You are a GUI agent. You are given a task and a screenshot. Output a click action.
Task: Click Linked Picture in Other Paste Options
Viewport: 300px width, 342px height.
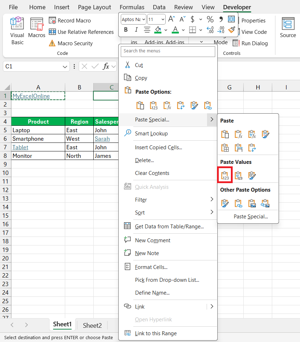[265, 203]
